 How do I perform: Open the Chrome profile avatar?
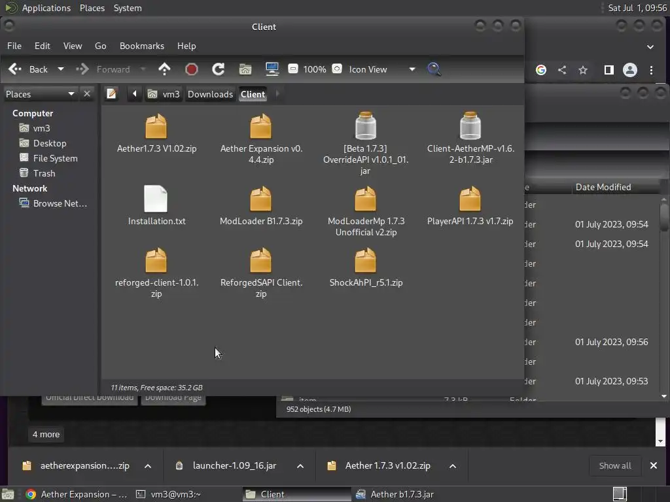[x=630, y=69]
